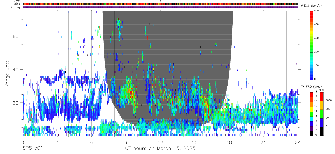The image size is (335, 154).
Task: Click the '6' UT hour tick label
Action: [x=91, y=142]
